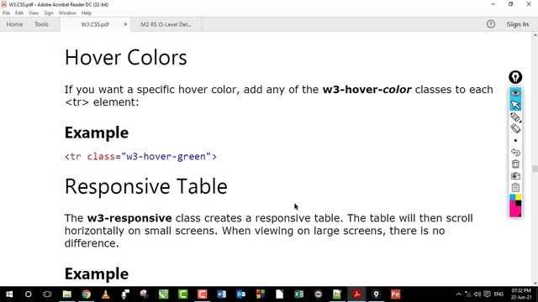Image resolution: width=538 pixels, height=302 pixels.
Task: Click the ENG language indicator
Action: coord(498,294)
